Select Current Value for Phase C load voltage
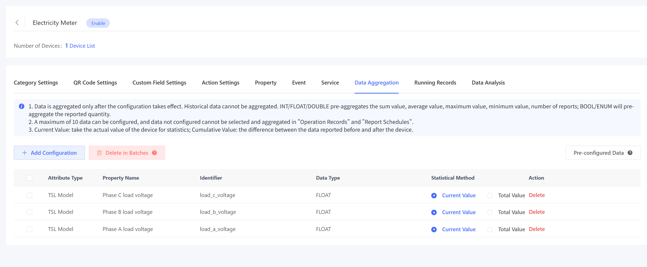647x267 pixels. tap(434, 196)
